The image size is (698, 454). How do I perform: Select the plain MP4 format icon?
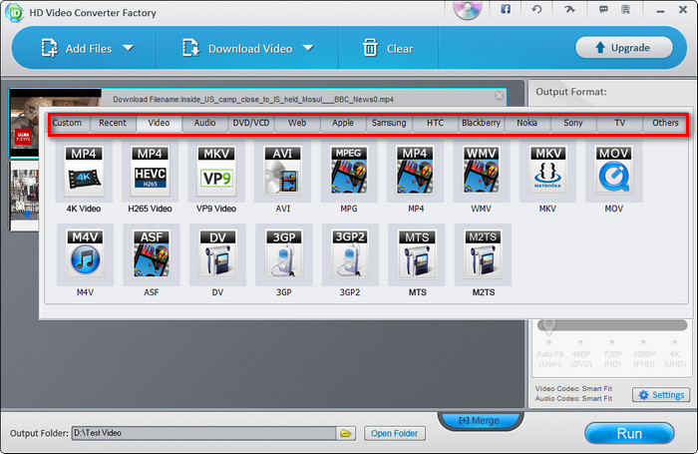(416, 172)
